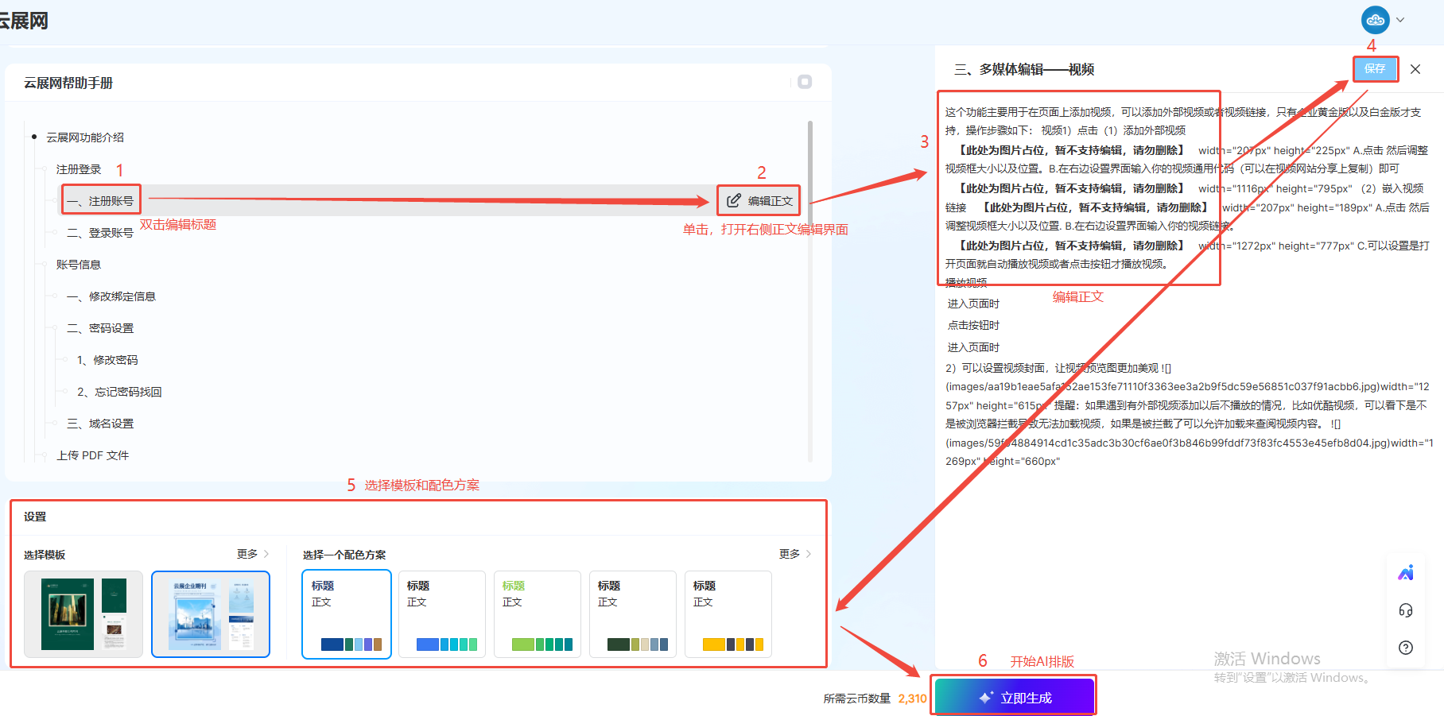Open the AI assistant icon in floating sidebar
This screenshot has width=1444, height=716.
pos(1406,572)
